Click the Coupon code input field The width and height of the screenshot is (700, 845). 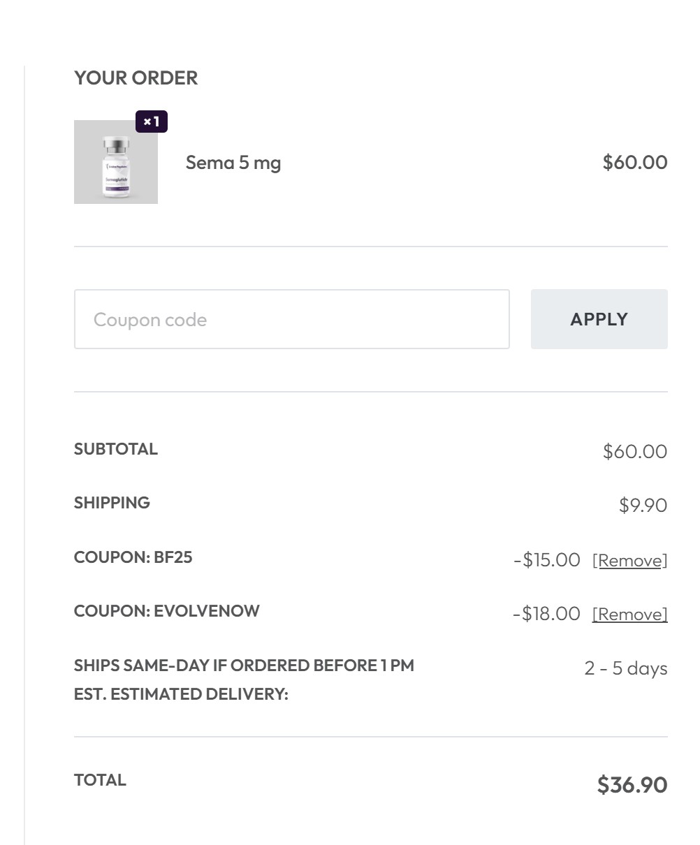click(291, 319)
